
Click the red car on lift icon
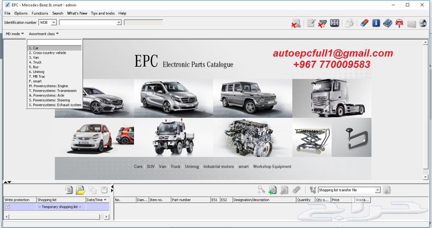click(399, 23)
